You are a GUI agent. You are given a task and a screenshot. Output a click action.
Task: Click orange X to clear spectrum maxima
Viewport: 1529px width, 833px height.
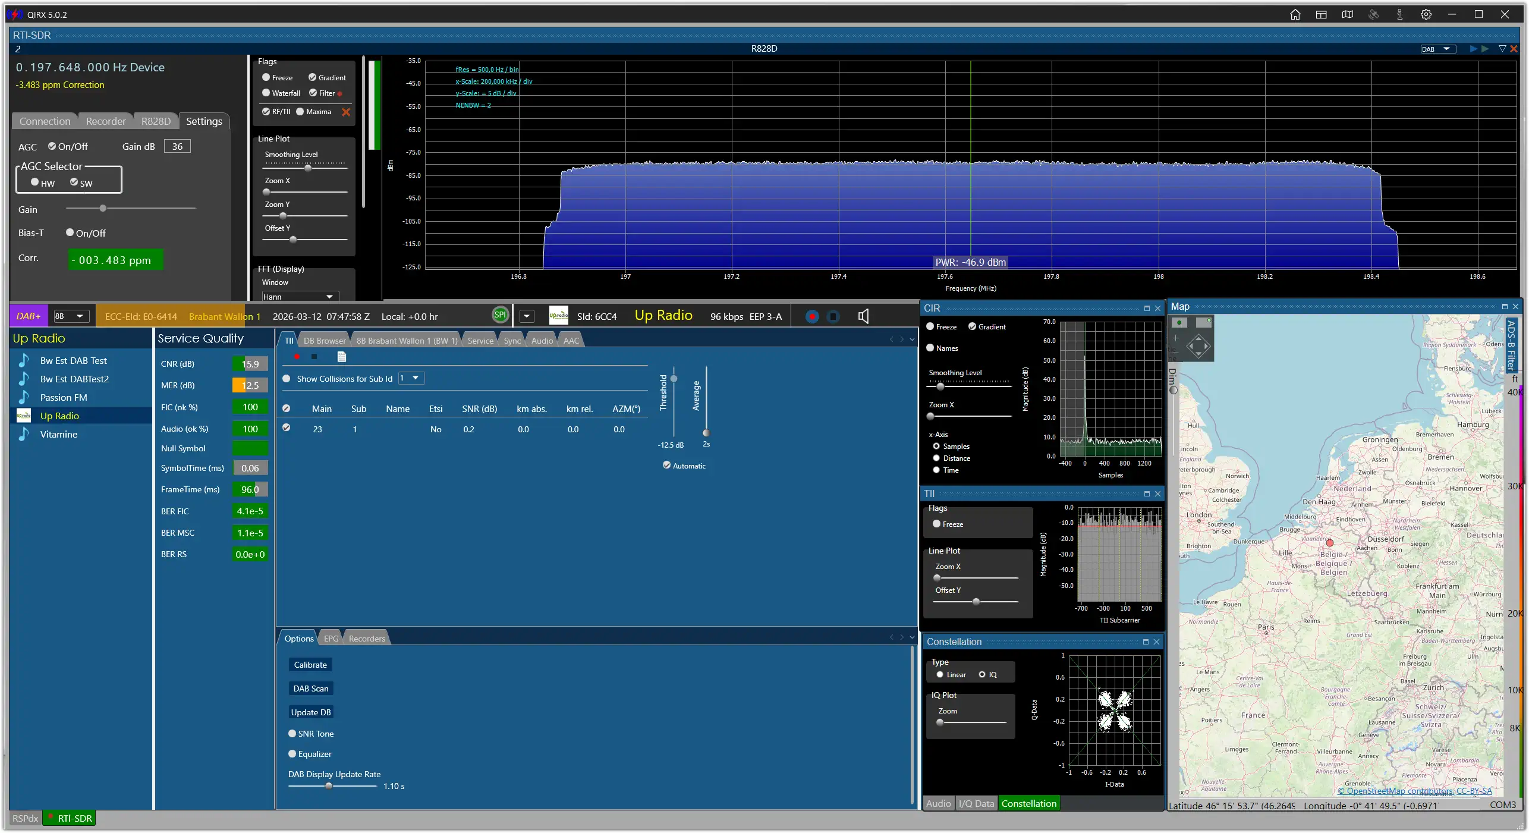point(346,112)
